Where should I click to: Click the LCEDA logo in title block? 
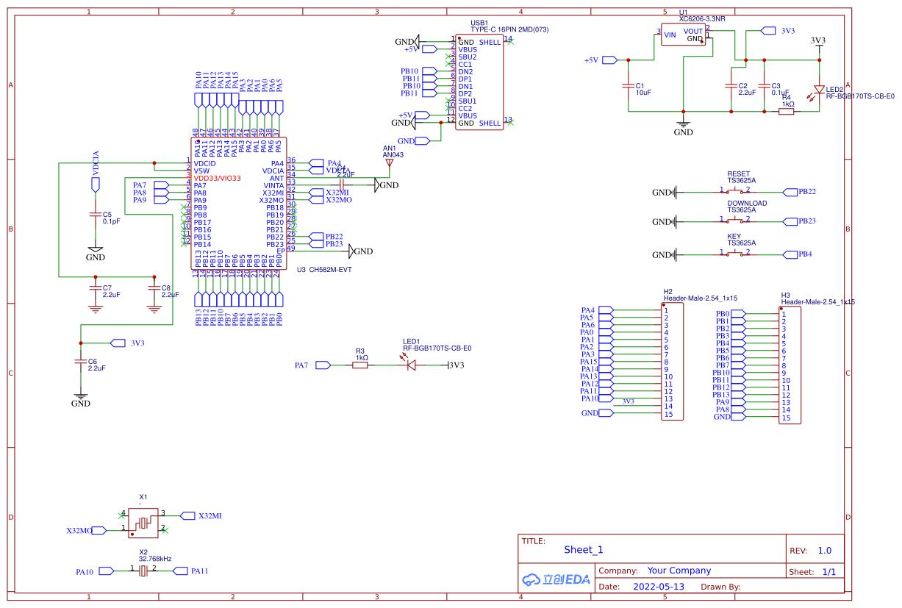coord(556,579)
